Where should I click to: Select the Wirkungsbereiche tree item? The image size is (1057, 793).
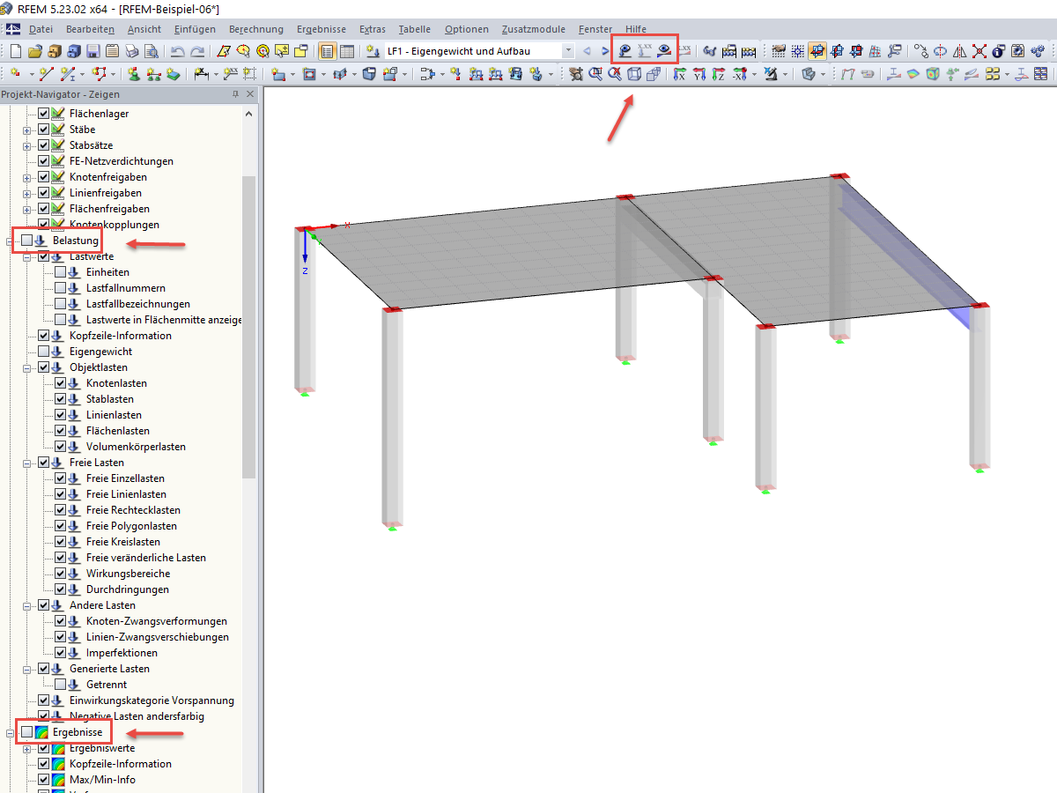pyautogui.click(x=129, y=574)
